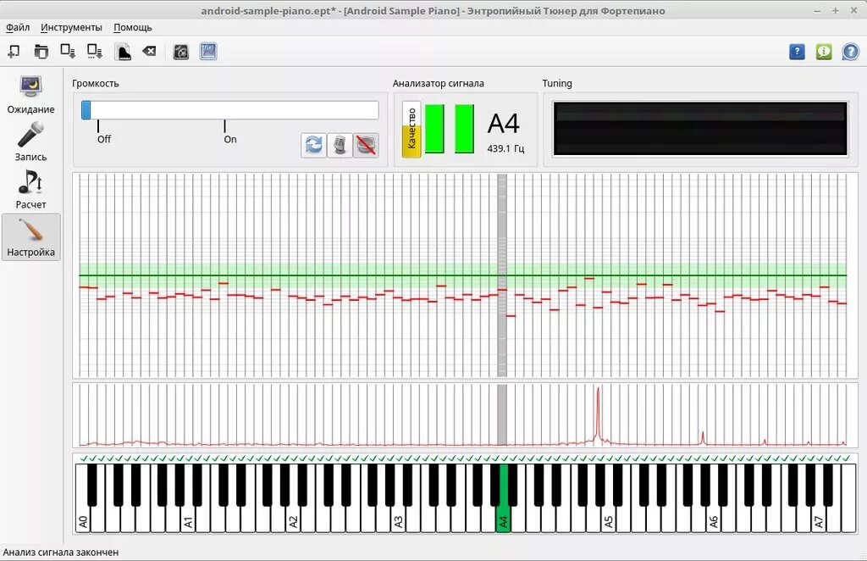Click the black Tuning display panel
Screen dimensions: 867x561
click(700, 129)
